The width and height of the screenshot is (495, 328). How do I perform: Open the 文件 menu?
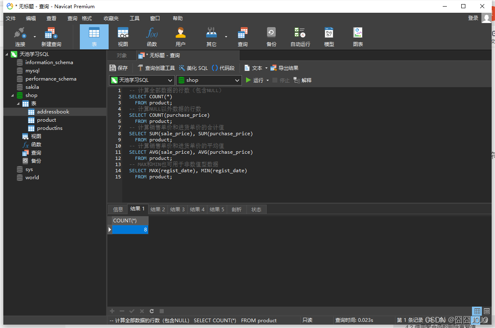point(11,18)
